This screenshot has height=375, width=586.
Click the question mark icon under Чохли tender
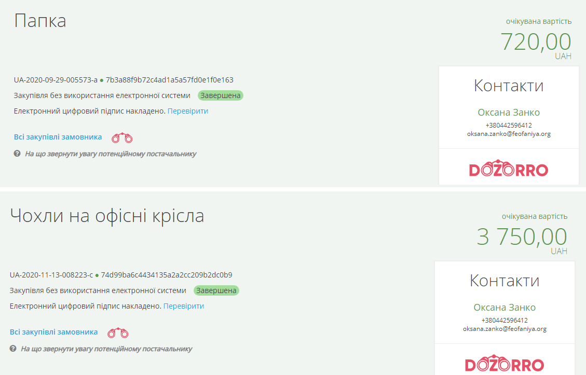[13, 349]
